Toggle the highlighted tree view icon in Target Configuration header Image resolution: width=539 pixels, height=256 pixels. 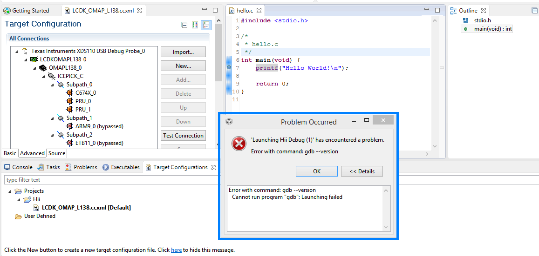(x=205, y=25)
